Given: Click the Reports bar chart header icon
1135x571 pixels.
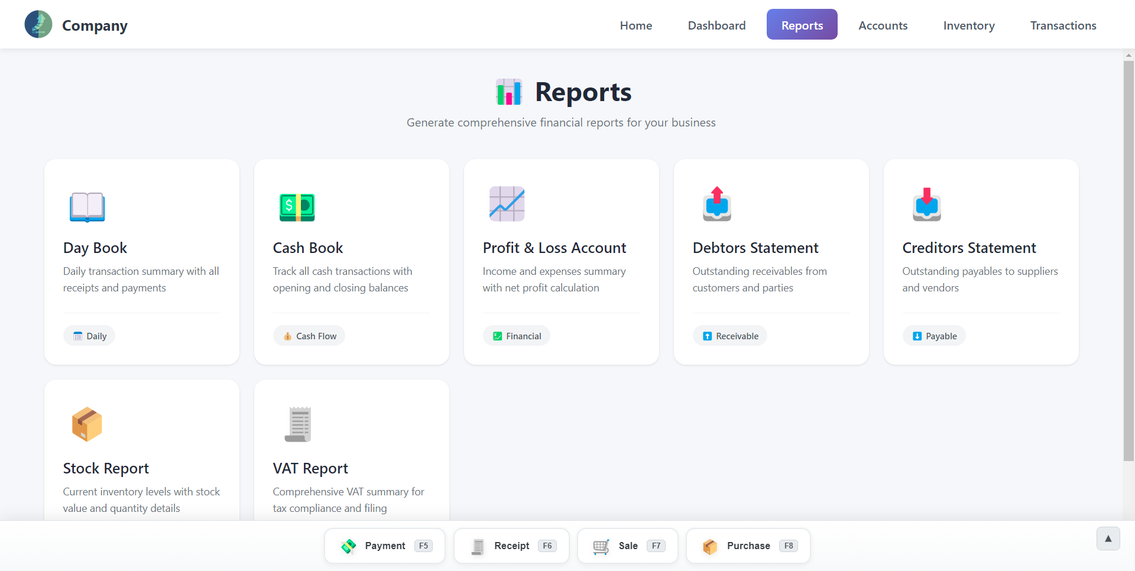Looking at the screenshot, I should click(x=509, y=92).
